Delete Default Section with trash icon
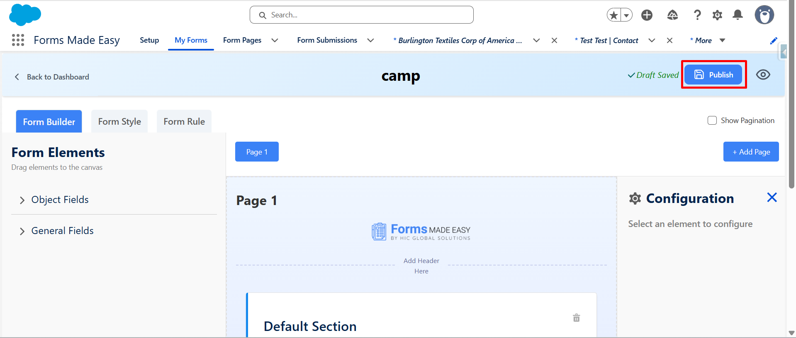Viewport: 796px width, 338px height. [576, 318]
